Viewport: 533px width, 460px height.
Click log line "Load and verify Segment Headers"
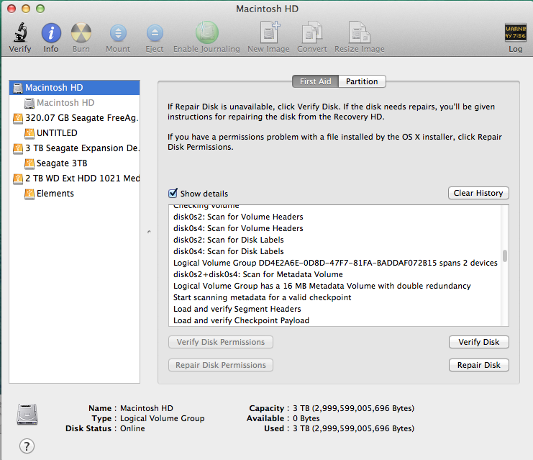[237, 309]
